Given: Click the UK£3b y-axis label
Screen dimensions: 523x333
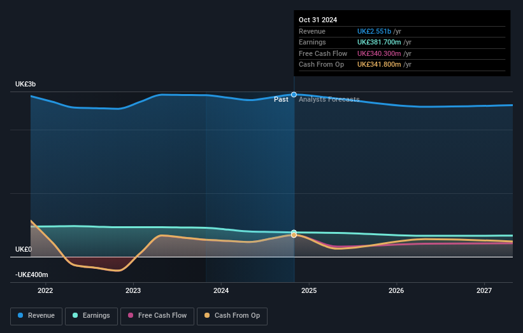Looking at the screenshot, I should point(25,84).
